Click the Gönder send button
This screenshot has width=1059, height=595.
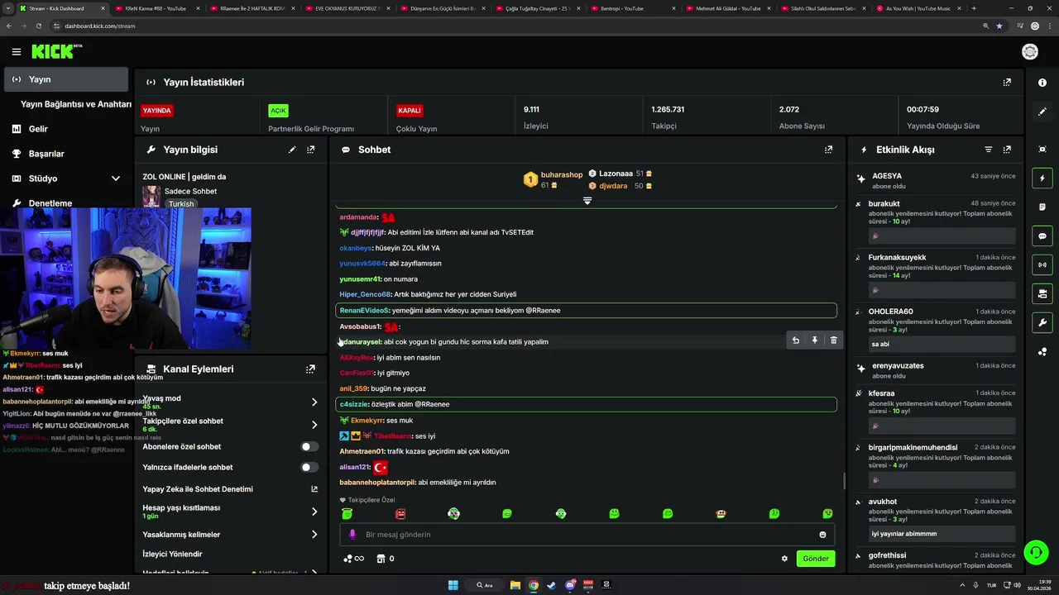click(x=816, y=559)
